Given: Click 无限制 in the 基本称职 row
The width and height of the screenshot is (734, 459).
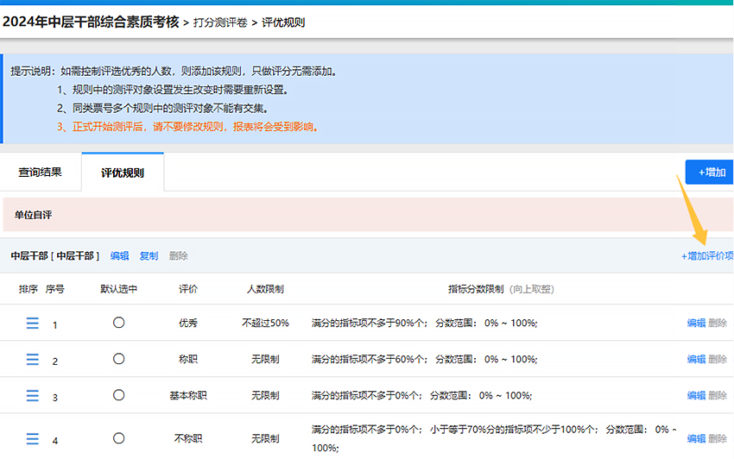Looking at the screenshot, I should point(265,395).
